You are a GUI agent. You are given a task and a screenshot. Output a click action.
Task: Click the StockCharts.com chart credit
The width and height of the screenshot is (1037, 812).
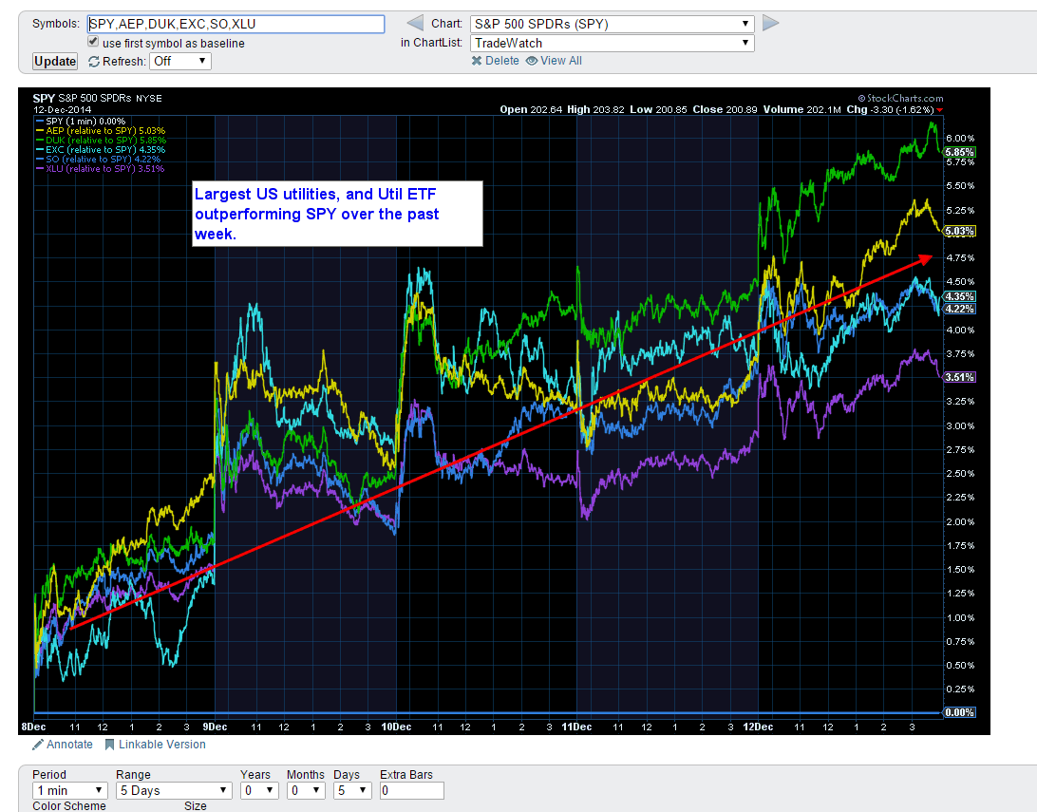click(900, 99)
